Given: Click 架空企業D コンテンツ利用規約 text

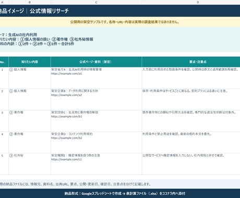Looking at the screenshot, I should click(72, 134).
